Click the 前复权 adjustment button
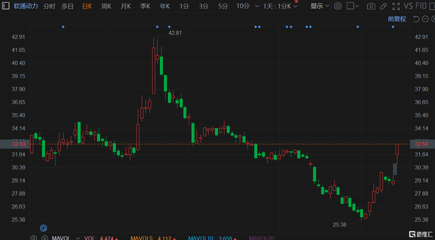Image resolution: width=435 pixels, height=240 pixels. point(397,19)
